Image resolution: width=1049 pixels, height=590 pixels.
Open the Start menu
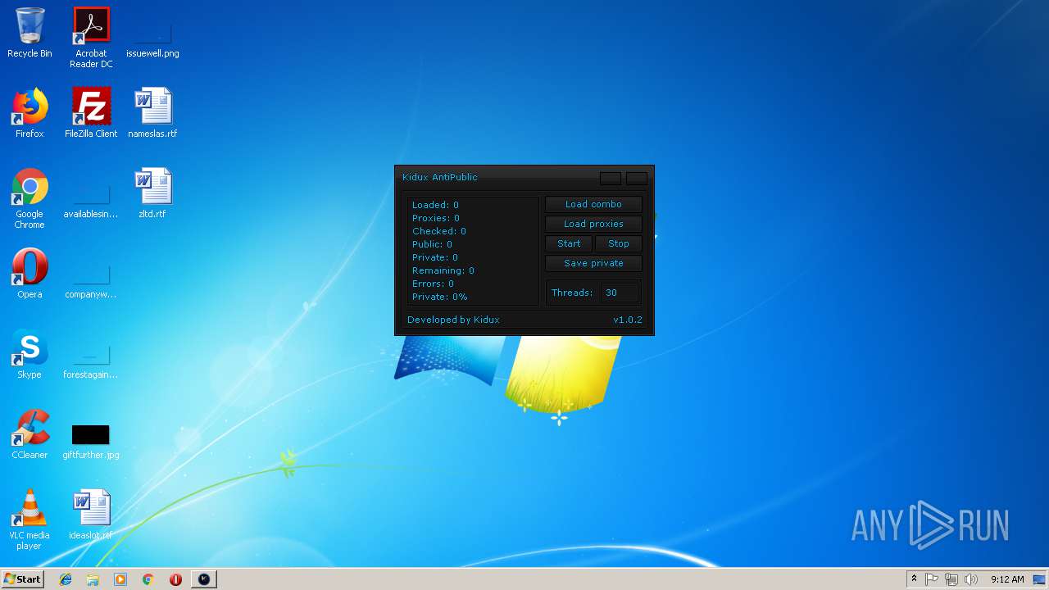pos(22,579)
